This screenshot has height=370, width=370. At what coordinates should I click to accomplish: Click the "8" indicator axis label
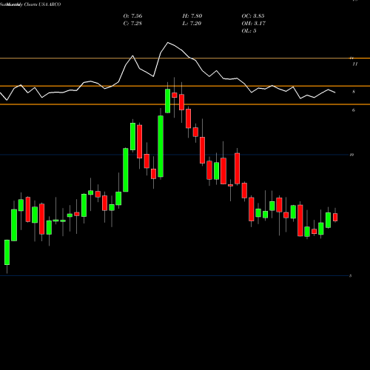(354, 92)
